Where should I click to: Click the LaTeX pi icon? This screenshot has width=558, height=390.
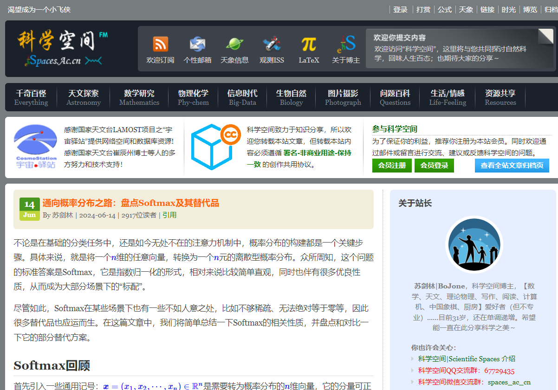[309, 45]
